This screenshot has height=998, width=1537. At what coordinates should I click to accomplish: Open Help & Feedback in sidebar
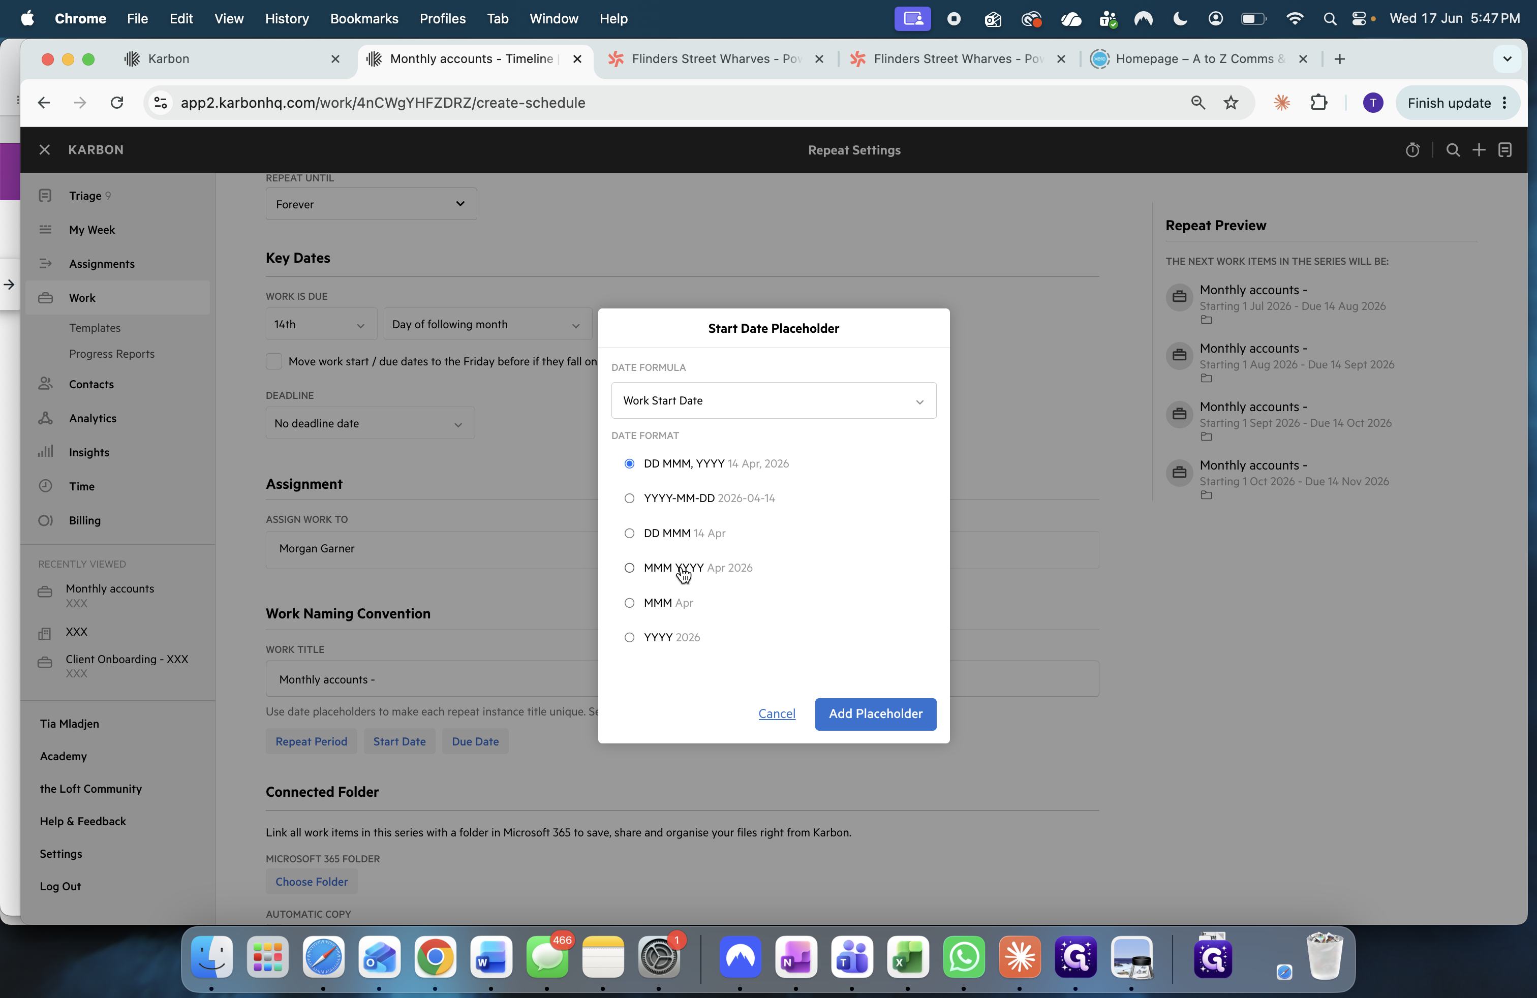point(83,821)
